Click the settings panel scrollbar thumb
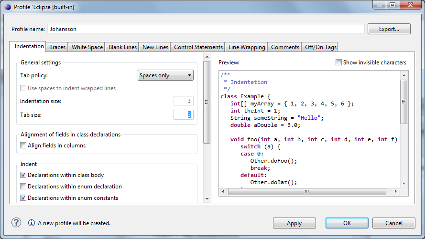Screen dimensions: 425x239 (207, 102)
